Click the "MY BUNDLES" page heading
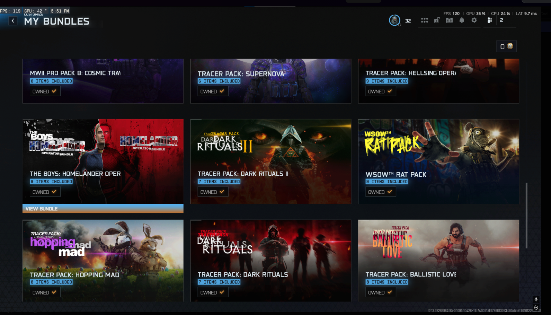 pyautogui.click(x=57, y=21)
